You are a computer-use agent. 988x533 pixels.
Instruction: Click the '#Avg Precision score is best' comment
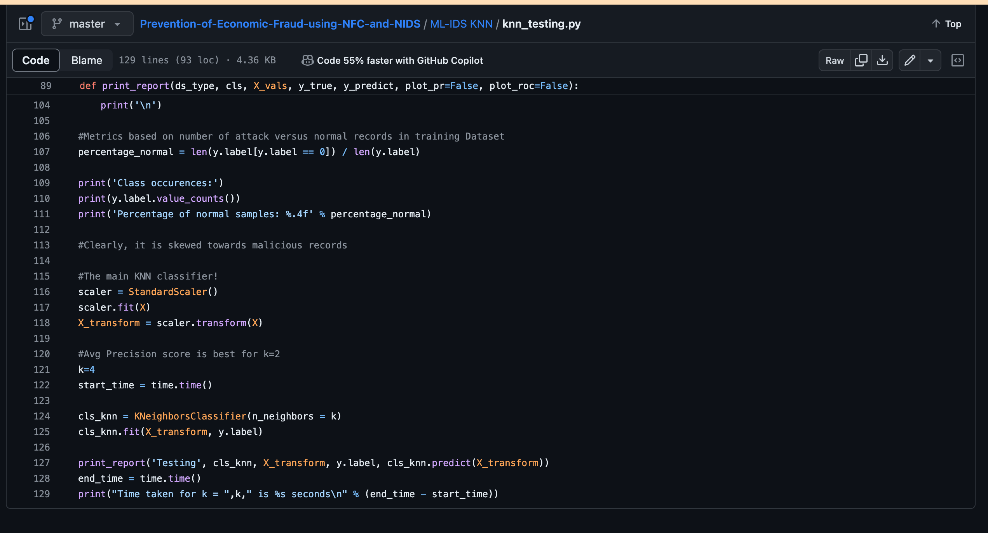(179, 354)
